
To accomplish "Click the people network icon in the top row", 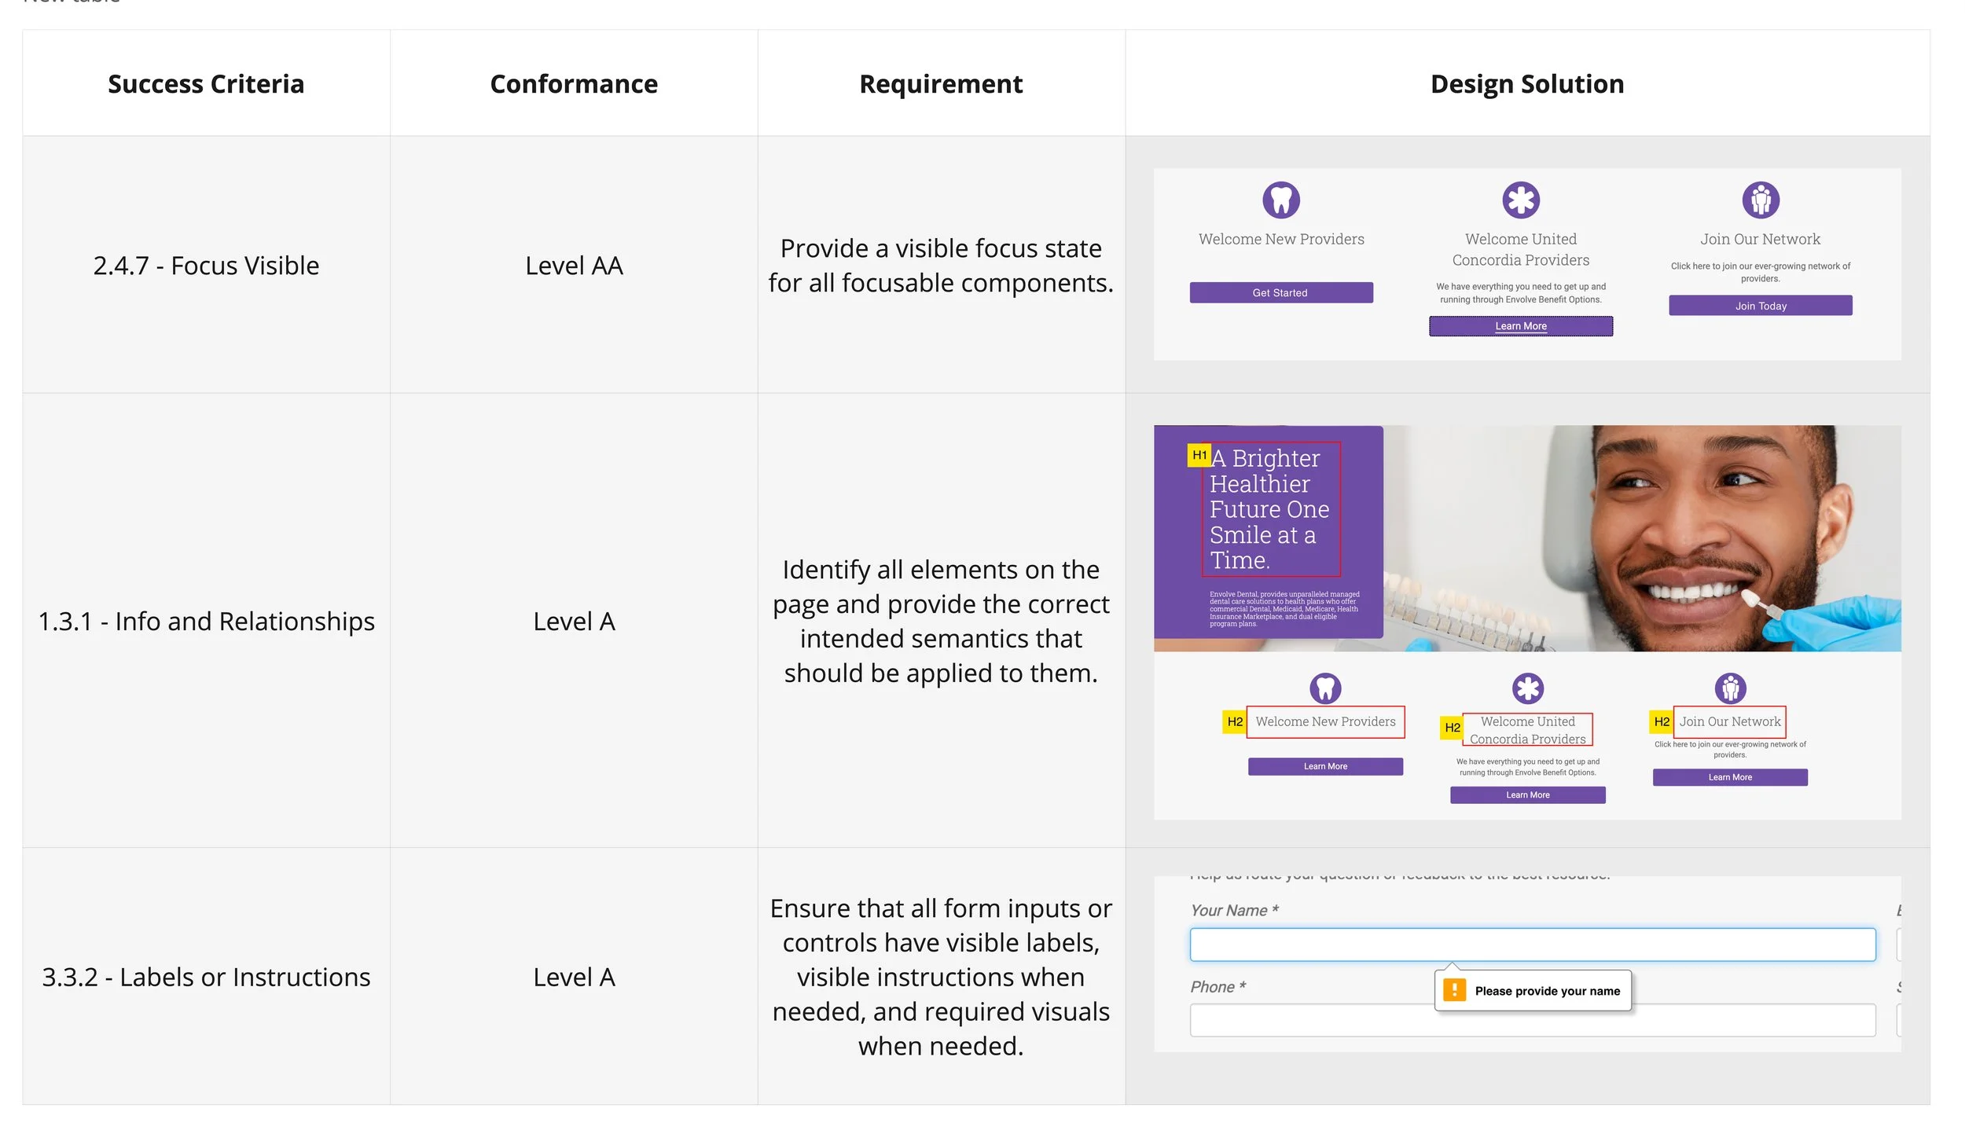I will 1760,200.
